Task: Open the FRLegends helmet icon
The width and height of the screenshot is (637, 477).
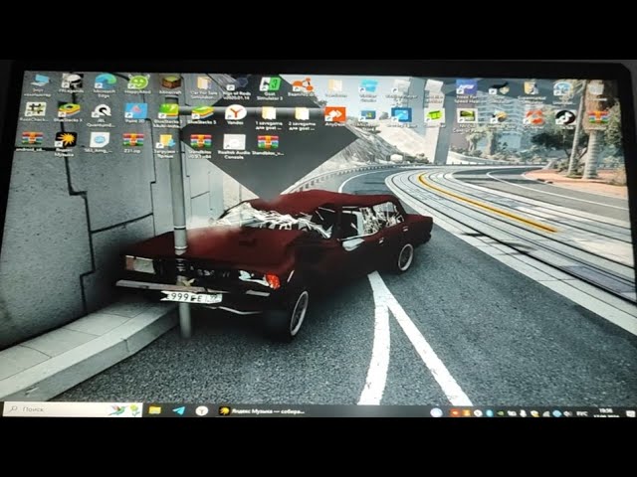Action: tap(72, 83)
